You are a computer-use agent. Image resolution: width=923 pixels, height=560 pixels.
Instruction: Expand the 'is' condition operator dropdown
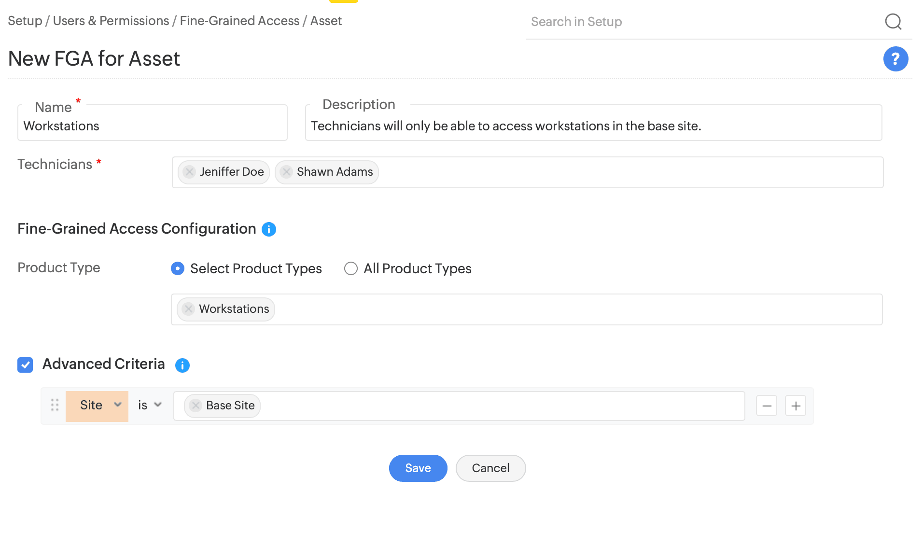(150, 406)
